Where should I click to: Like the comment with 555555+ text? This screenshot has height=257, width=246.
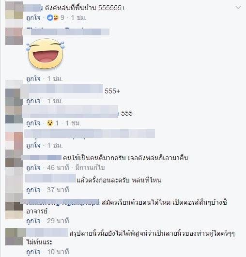click(x=33, y=17)
